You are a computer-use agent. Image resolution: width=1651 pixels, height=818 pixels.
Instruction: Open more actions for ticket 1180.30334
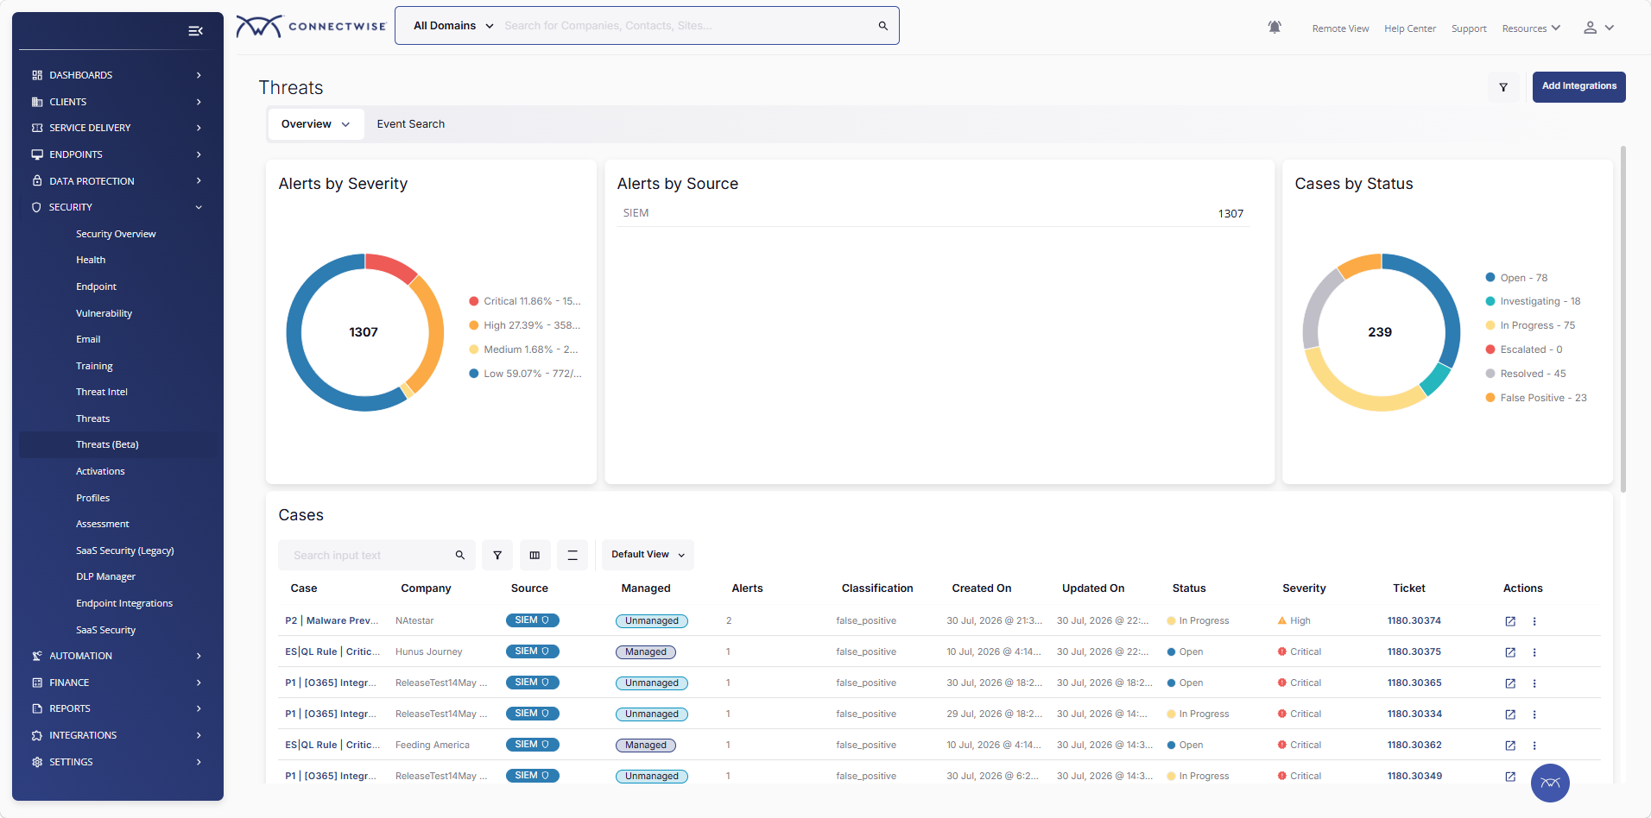(x=1534, y=714)
